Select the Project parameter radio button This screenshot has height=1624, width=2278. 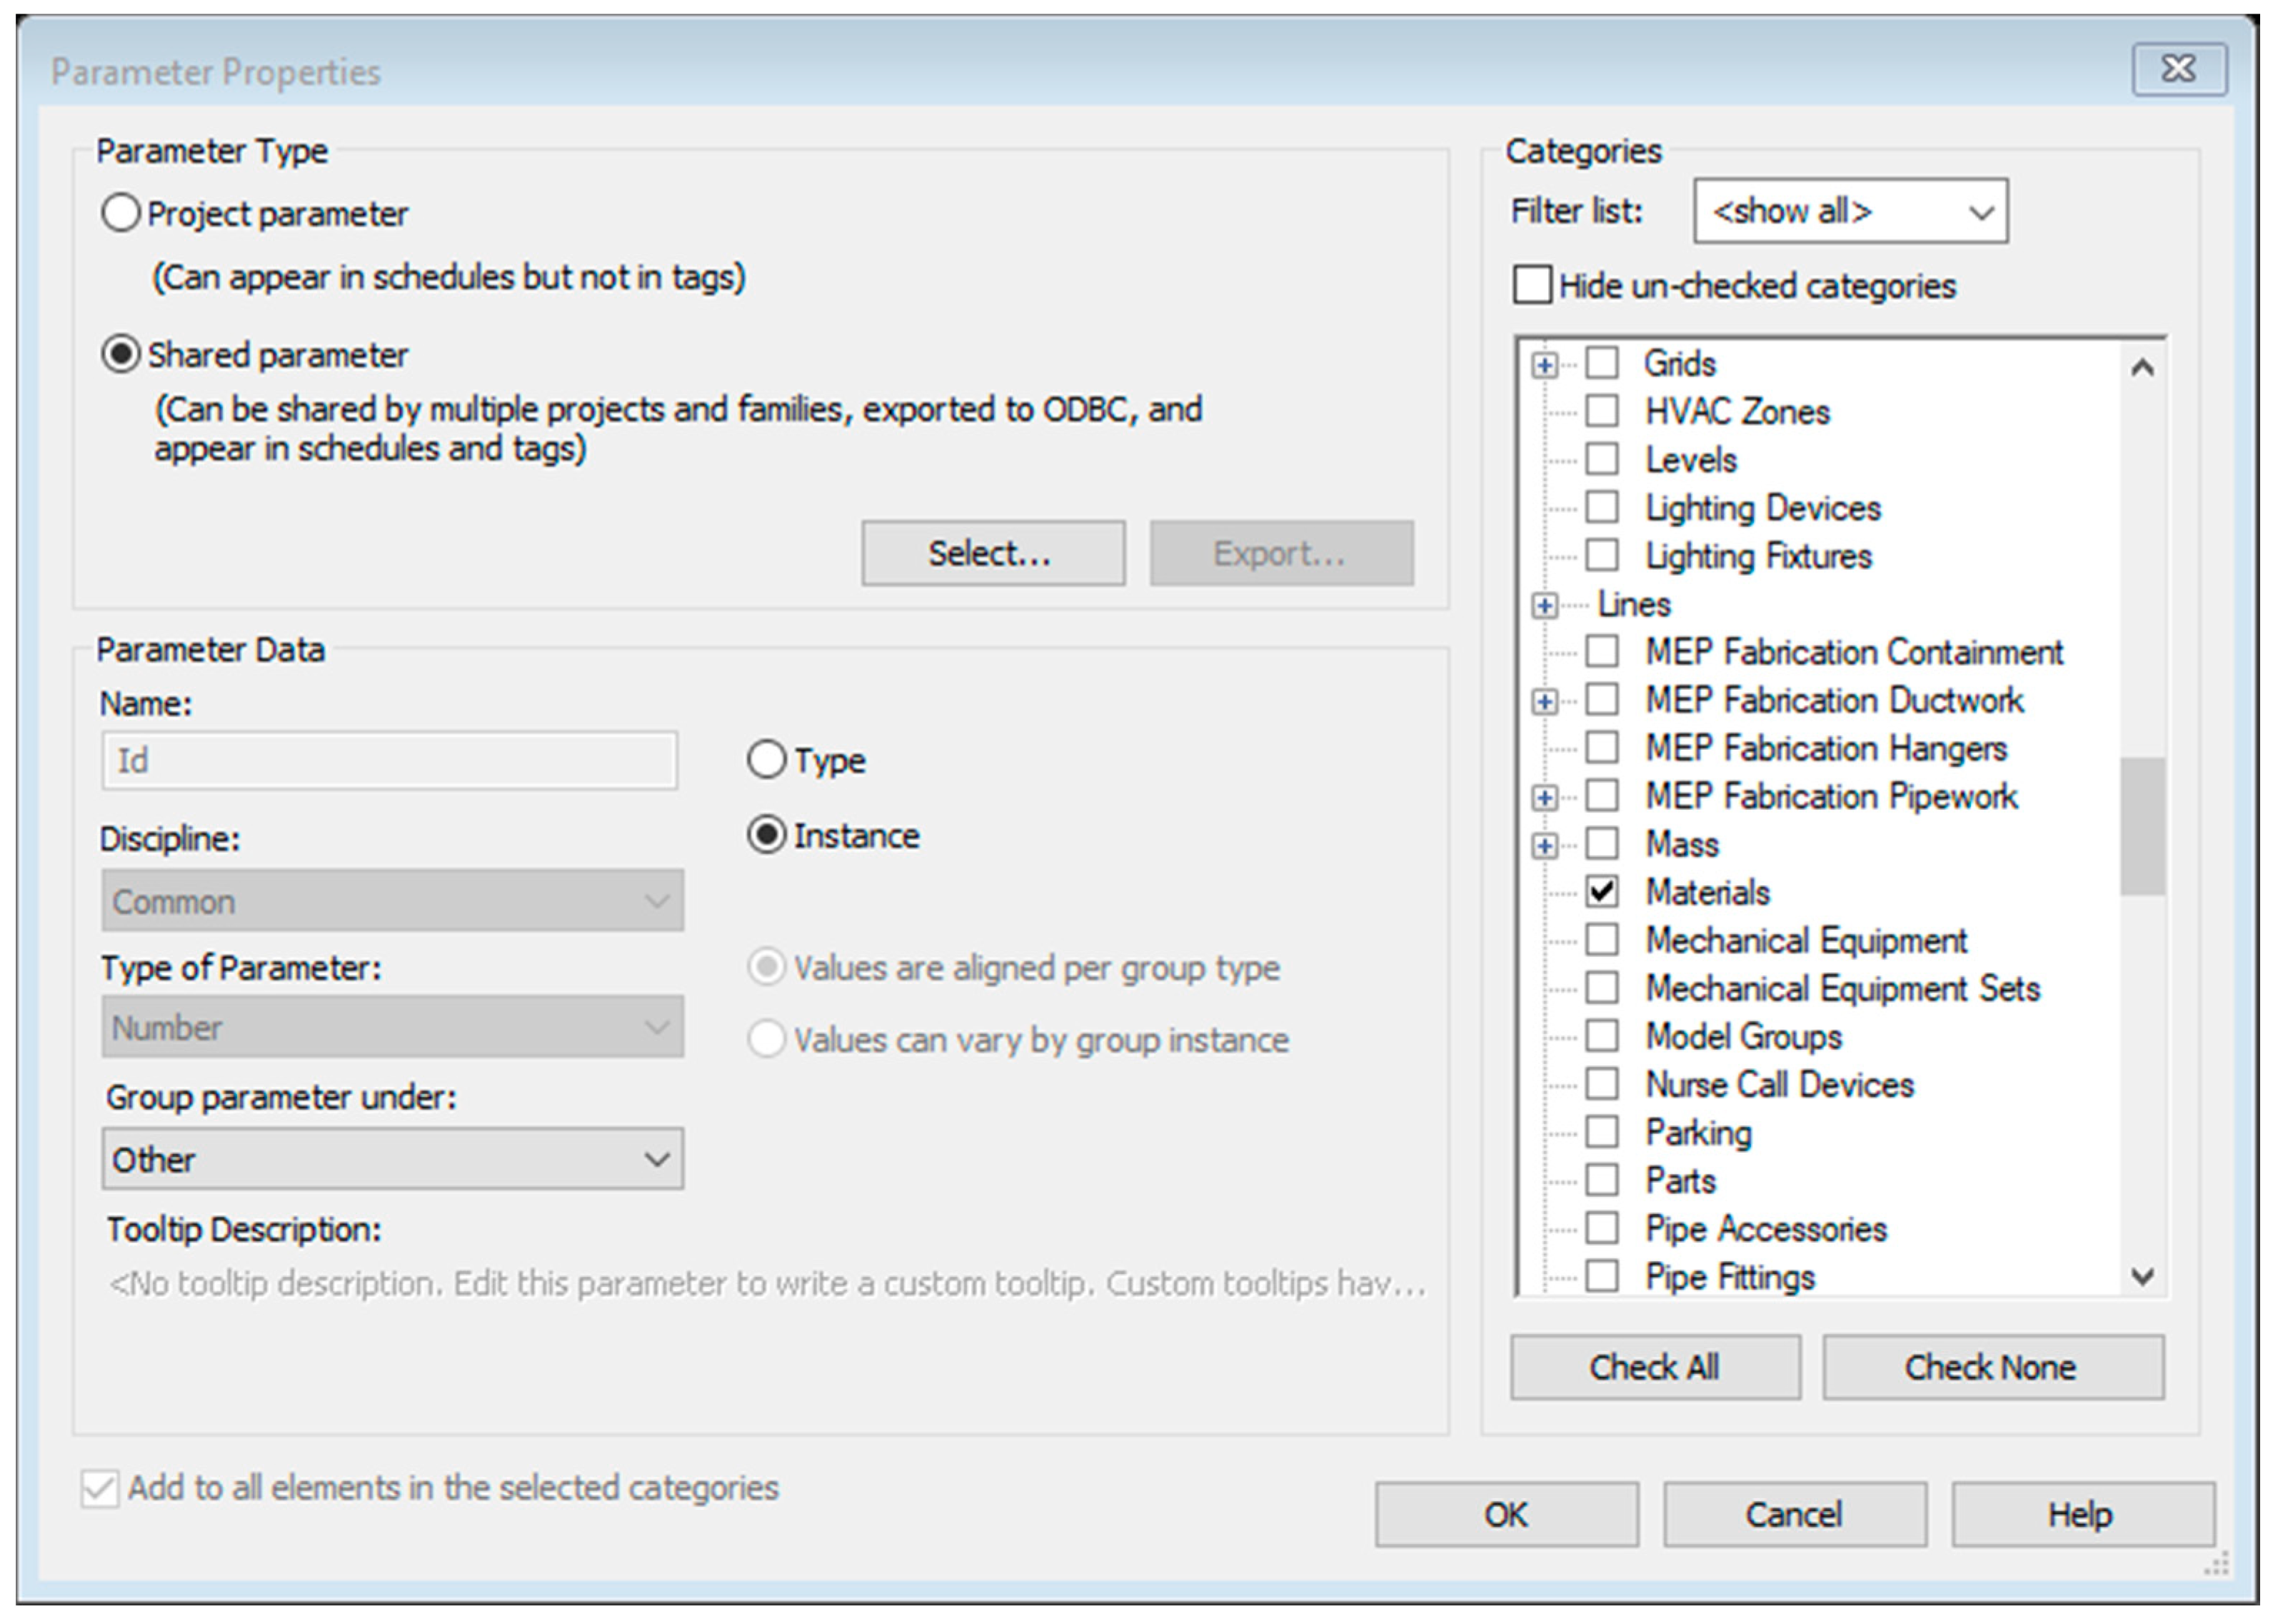[120, 213]
